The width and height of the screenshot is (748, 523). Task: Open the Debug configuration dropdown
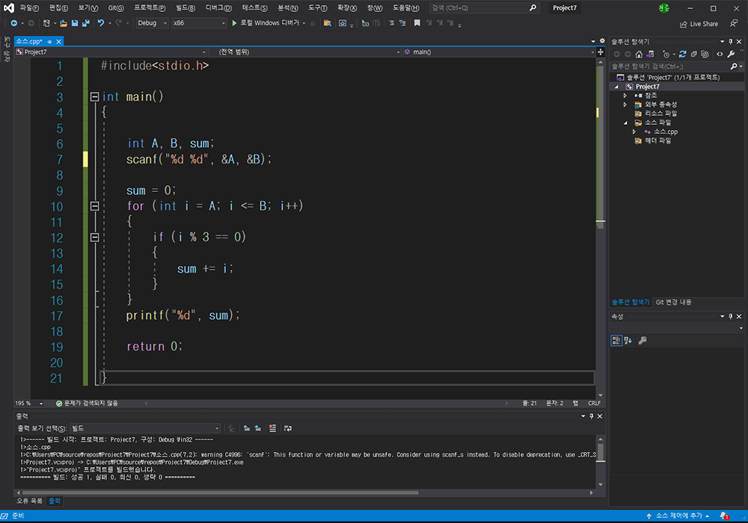(x=152, y=23)
